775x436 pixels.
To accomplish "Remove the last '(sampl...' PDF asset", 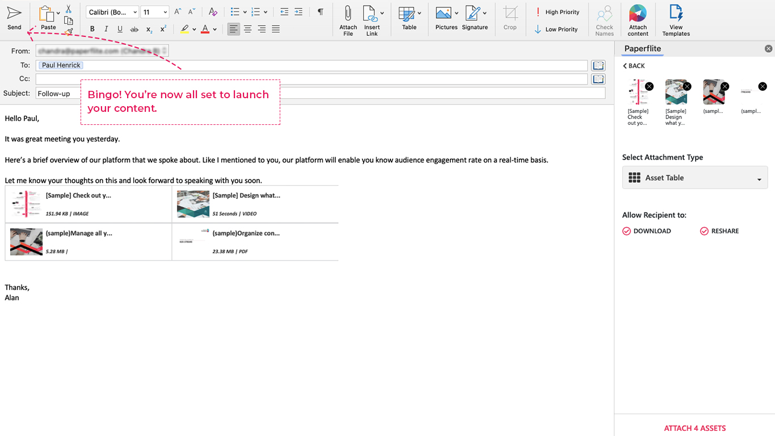I will (763, 86).
